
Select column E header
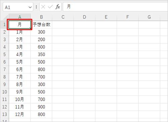106,17
